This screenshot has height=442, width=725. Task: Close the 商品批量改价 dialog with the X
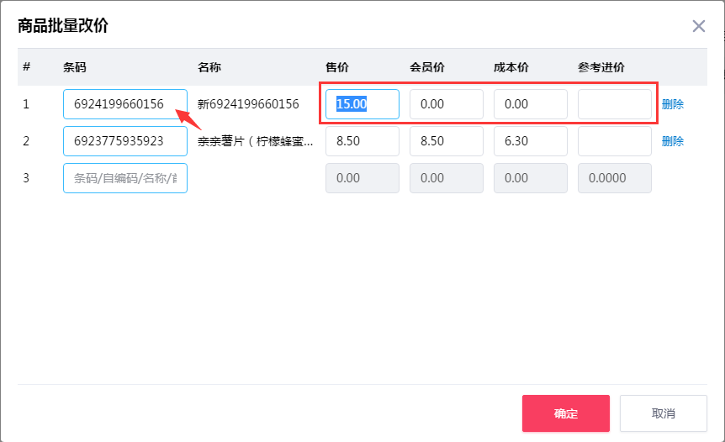(x=698, y=26)
